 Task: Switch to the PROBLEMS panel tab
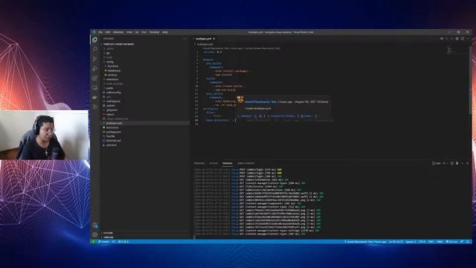point(199,164)
